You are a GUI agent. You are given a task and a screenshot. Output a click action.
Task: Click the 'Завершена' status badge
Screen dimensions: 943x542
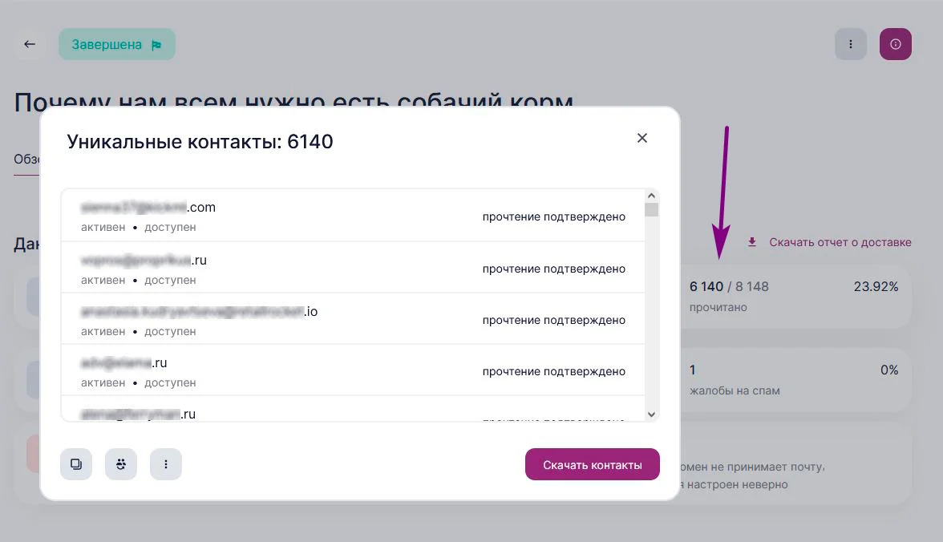tap(116, 45)
